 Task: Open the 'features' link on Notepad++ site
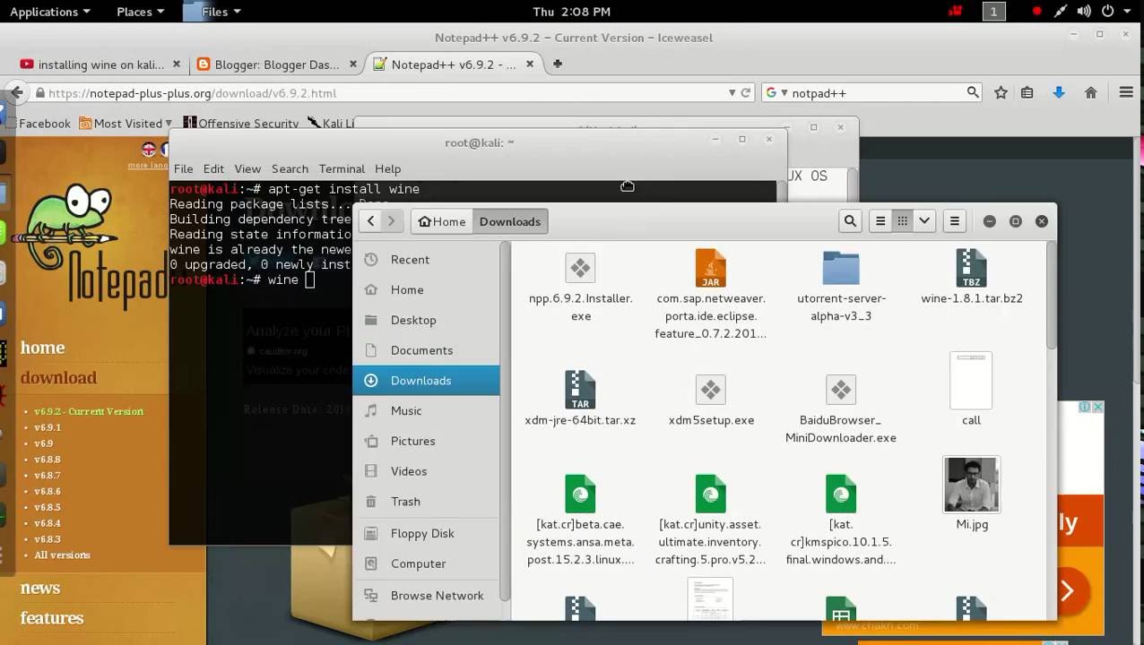coord(52,618)
